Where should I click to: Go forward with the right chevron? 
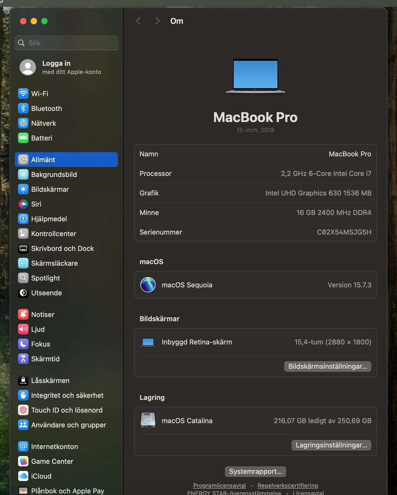[x=157, y=21]
